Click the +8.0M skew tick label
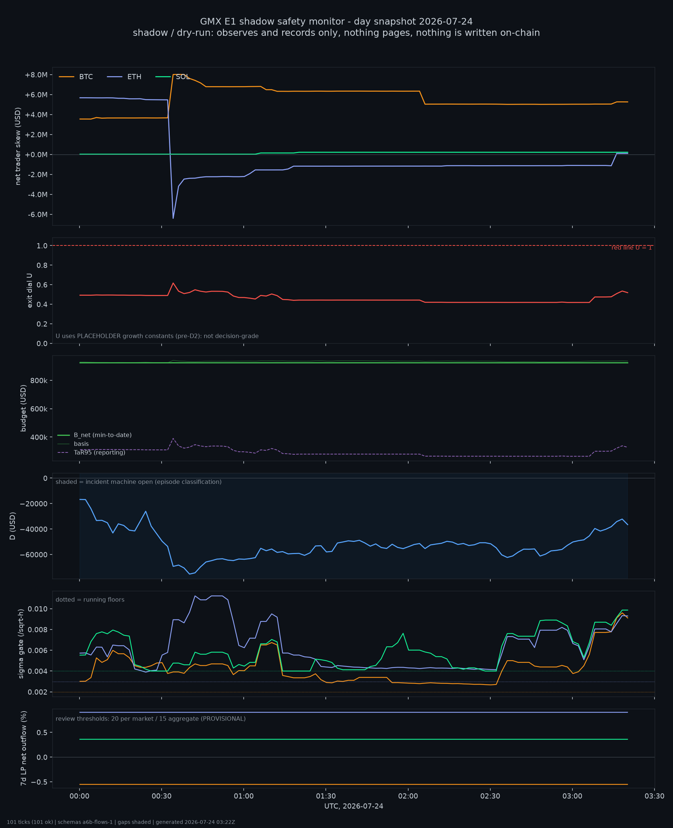673x828 pixels. click(36, 75)
